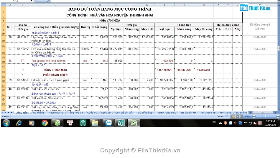The width and height of the screenshot is (280, 158).
Task: Switch to Page Break Preview
Action: 241,116
